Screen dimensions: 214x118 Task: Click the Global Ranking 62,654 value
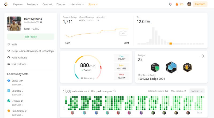(82, 20)
